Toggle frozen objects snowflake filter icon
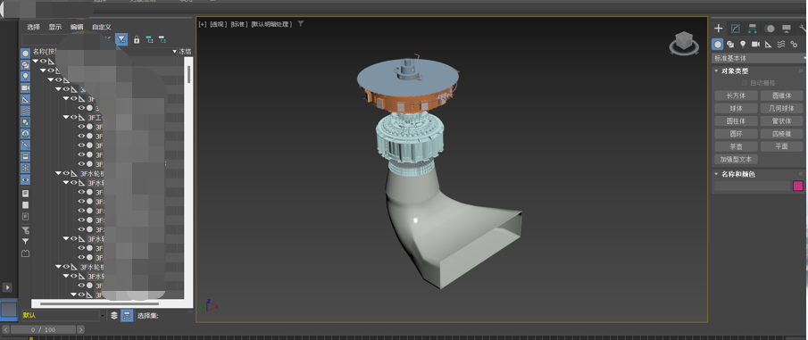 (25, 168)
